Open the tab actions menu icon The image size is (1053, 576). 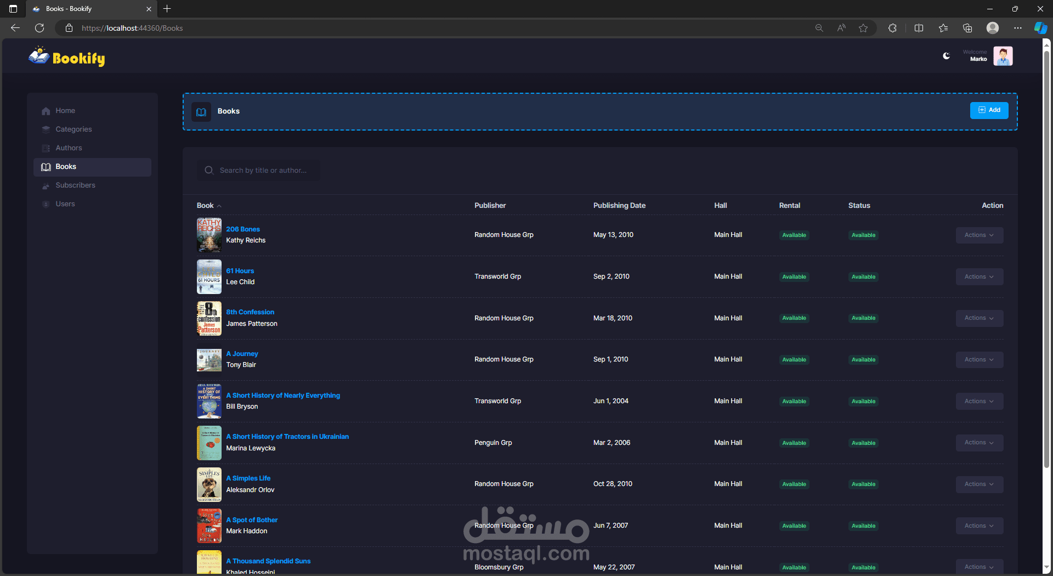click(13, 9)
